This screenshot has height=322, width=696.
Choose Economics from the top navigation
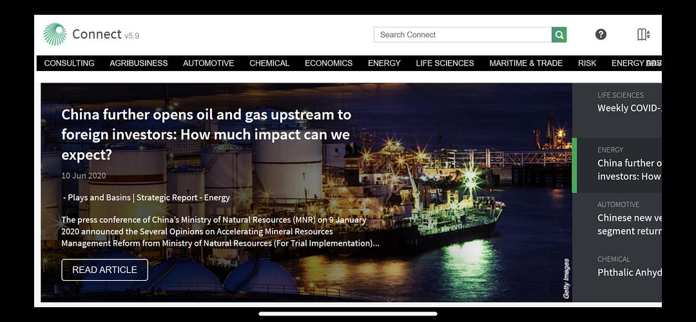(x=329, y=63)
